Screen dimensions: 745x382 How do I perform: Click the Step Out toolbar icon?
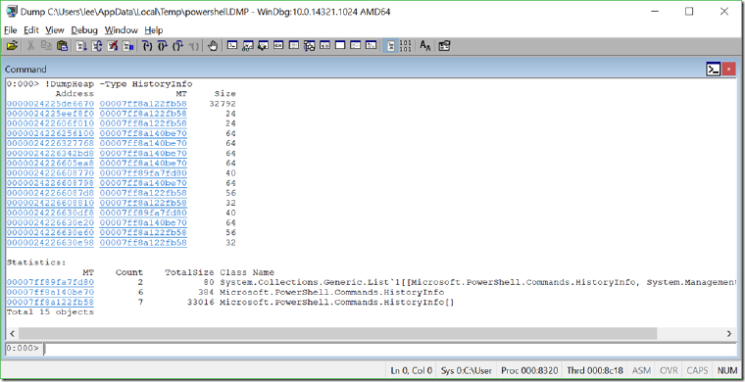[x=178, y=46]
